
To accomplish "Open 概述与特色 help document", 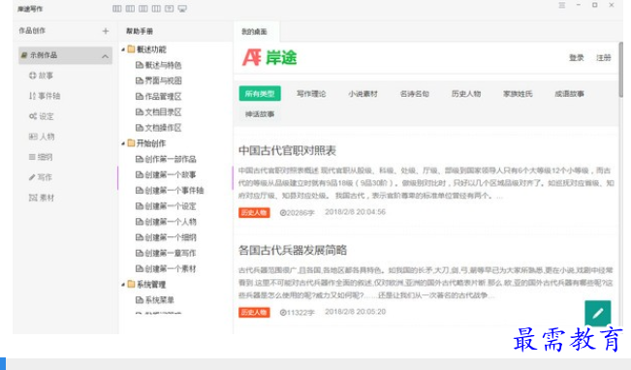I will [159, 65].
